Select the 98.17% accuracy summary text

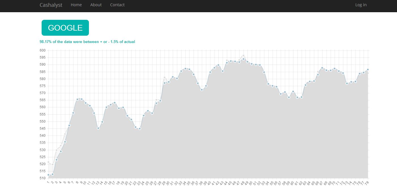tap(87, 42)
